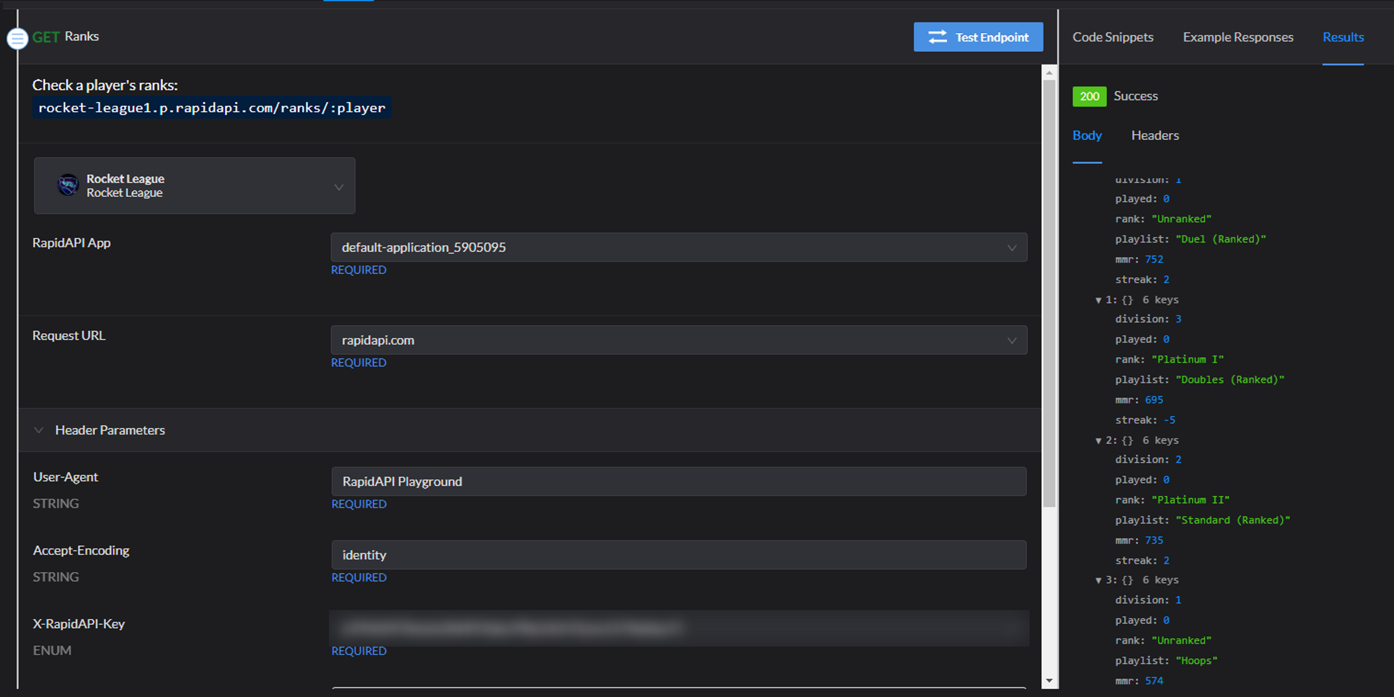Select the Results tab
Viewport: 1394px width, 697px height.
click(x=1342, y=37)
